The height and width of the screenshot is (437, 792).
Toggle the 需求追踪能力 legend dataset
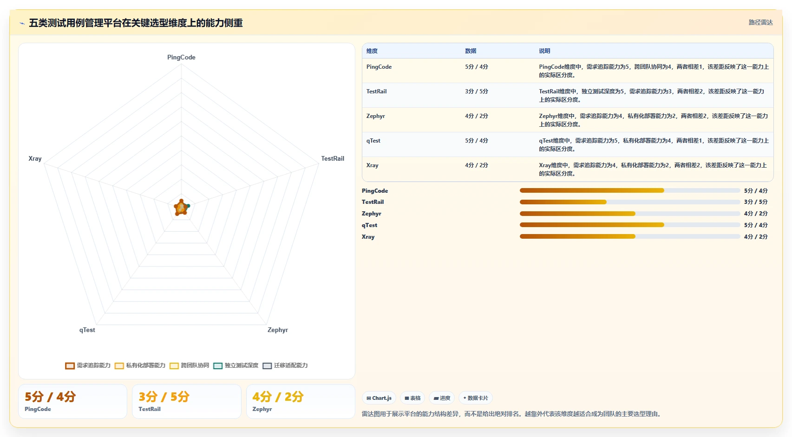88,365
